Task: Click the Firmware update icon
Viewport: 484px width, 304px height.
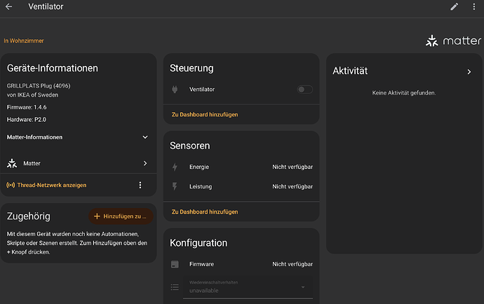Action: coord(175,264)
